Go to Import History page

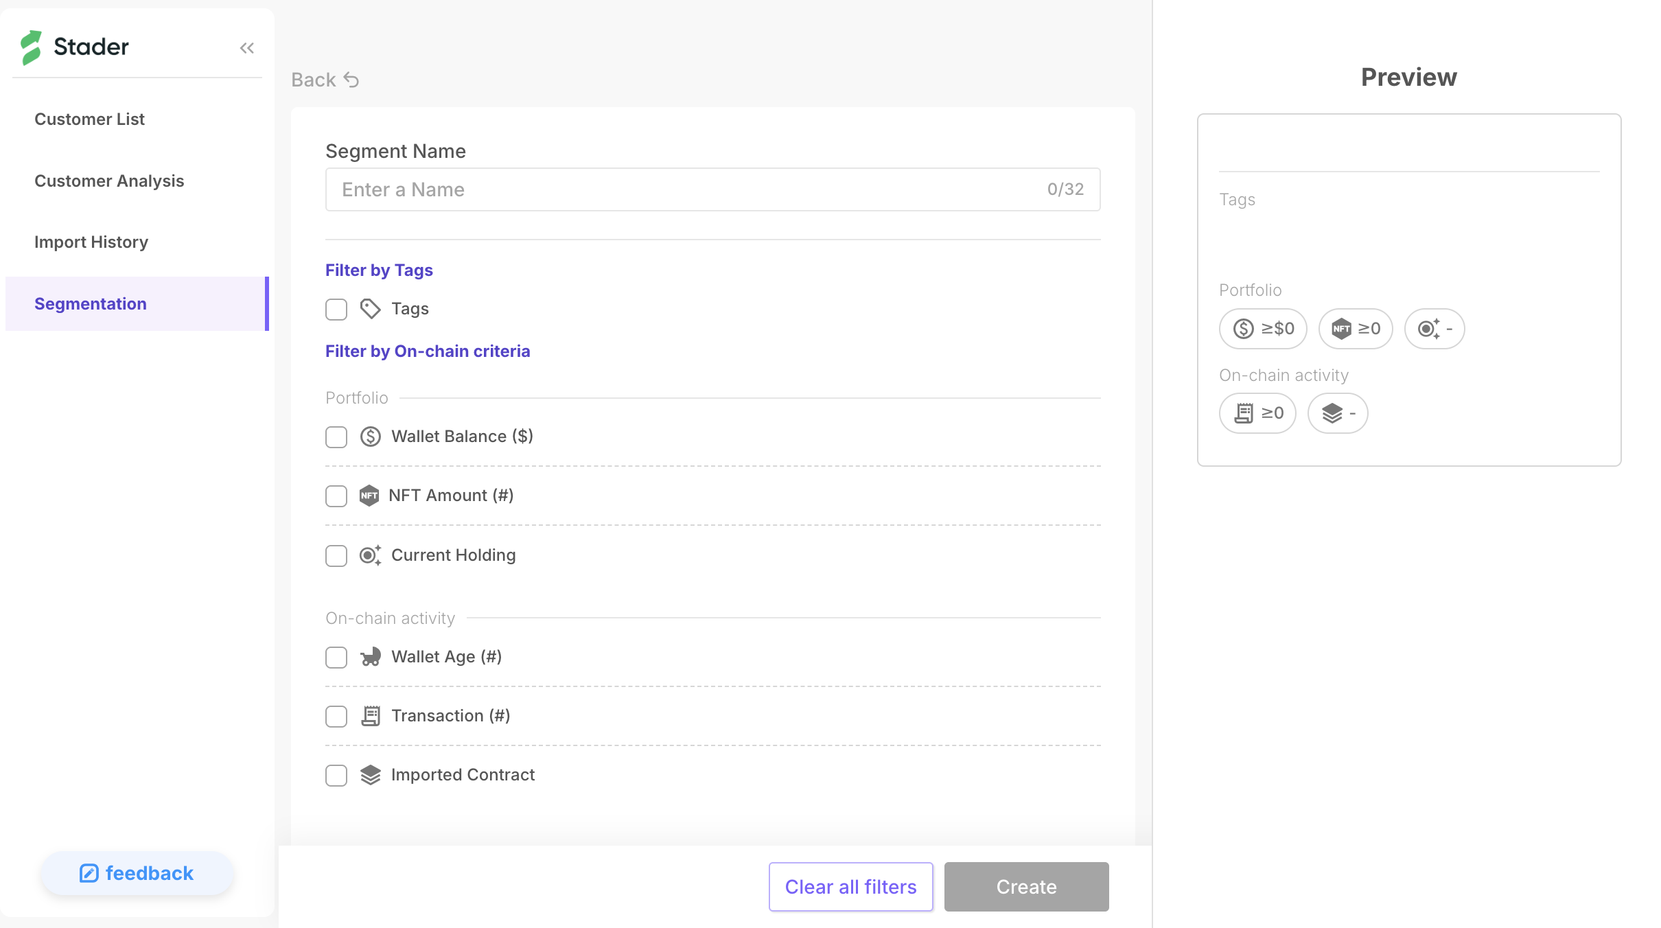pyautogui.click(x=91, y=242)
